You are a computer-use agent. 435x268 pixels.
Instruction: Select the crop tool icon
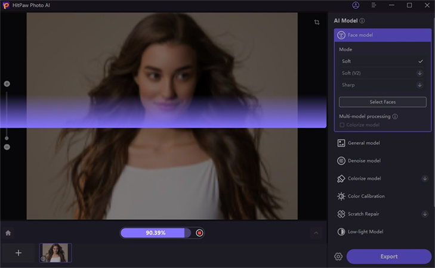[317, 22]
